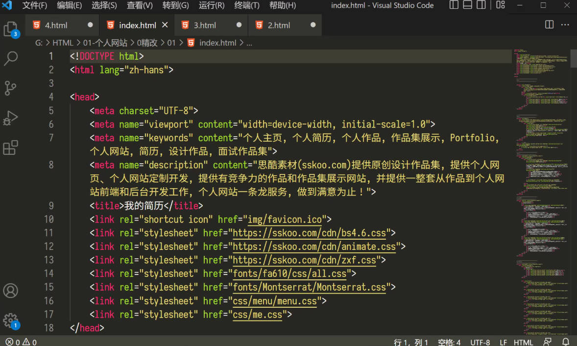Change the UTF-8 encoding in status bar
The height and width of the screenshot is (346, 577).
(480, 342)
